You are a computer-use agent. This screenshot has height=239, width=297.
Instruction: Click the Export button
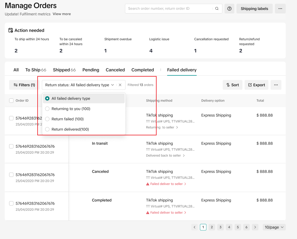click(256, 85)
